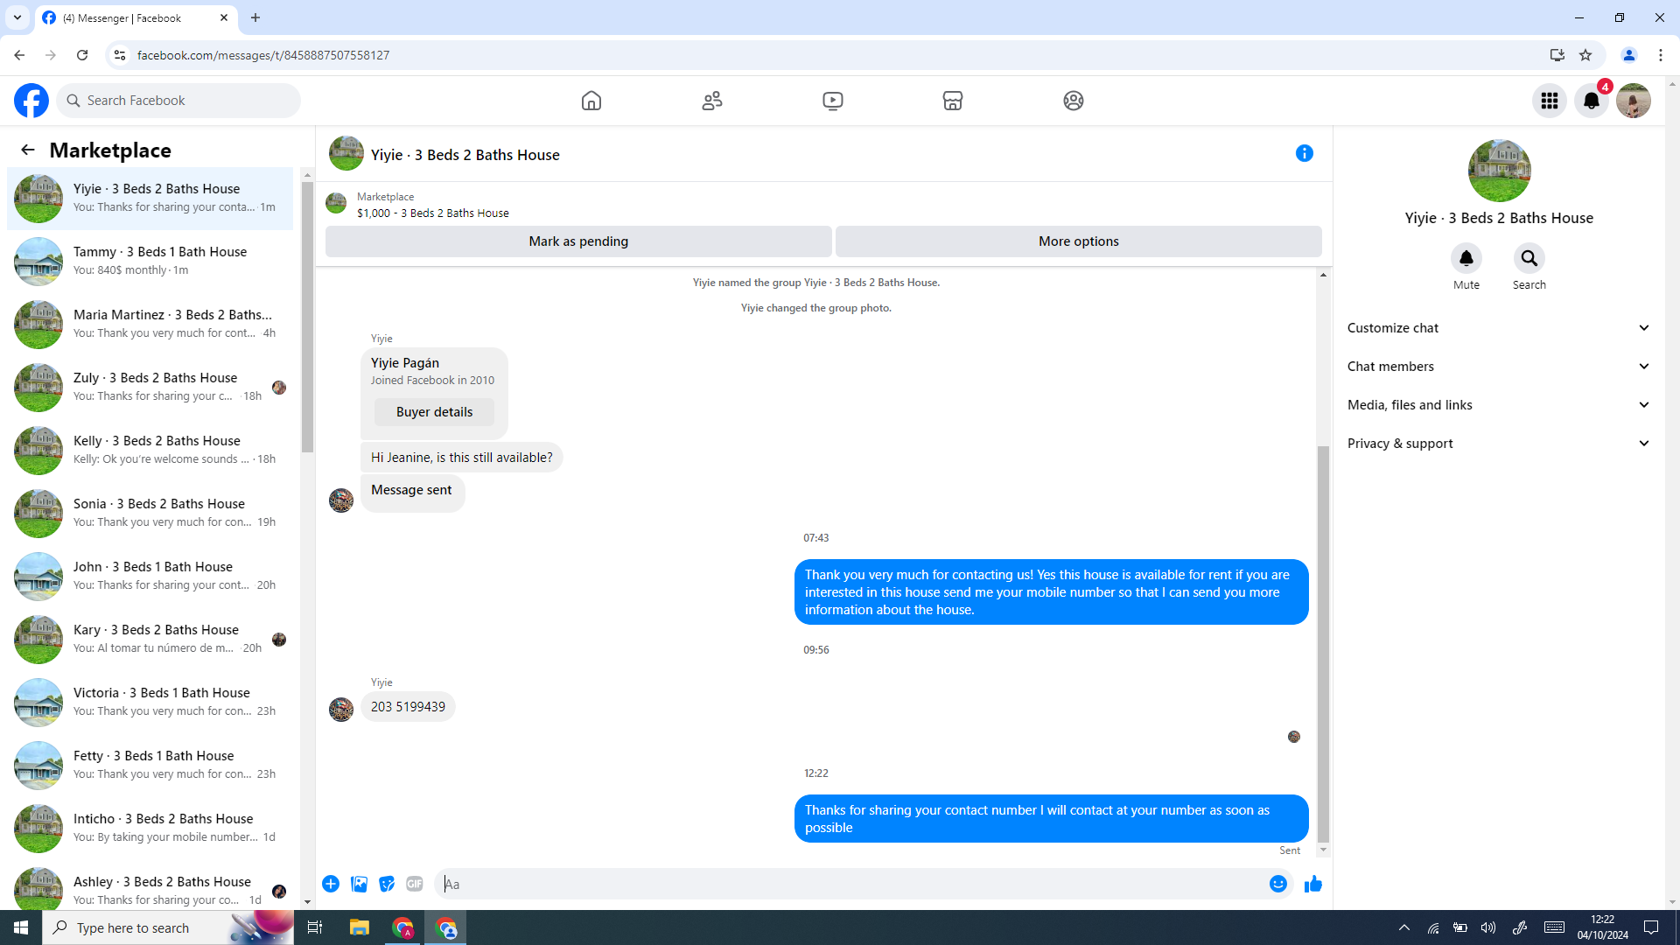Click the conversation scrollbar thumb

tap(1323, 643)
